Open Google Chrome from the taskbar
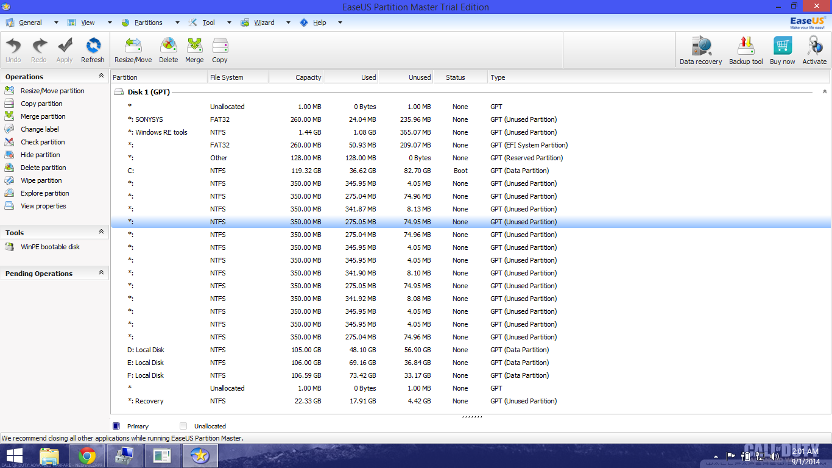 point(87,456)
